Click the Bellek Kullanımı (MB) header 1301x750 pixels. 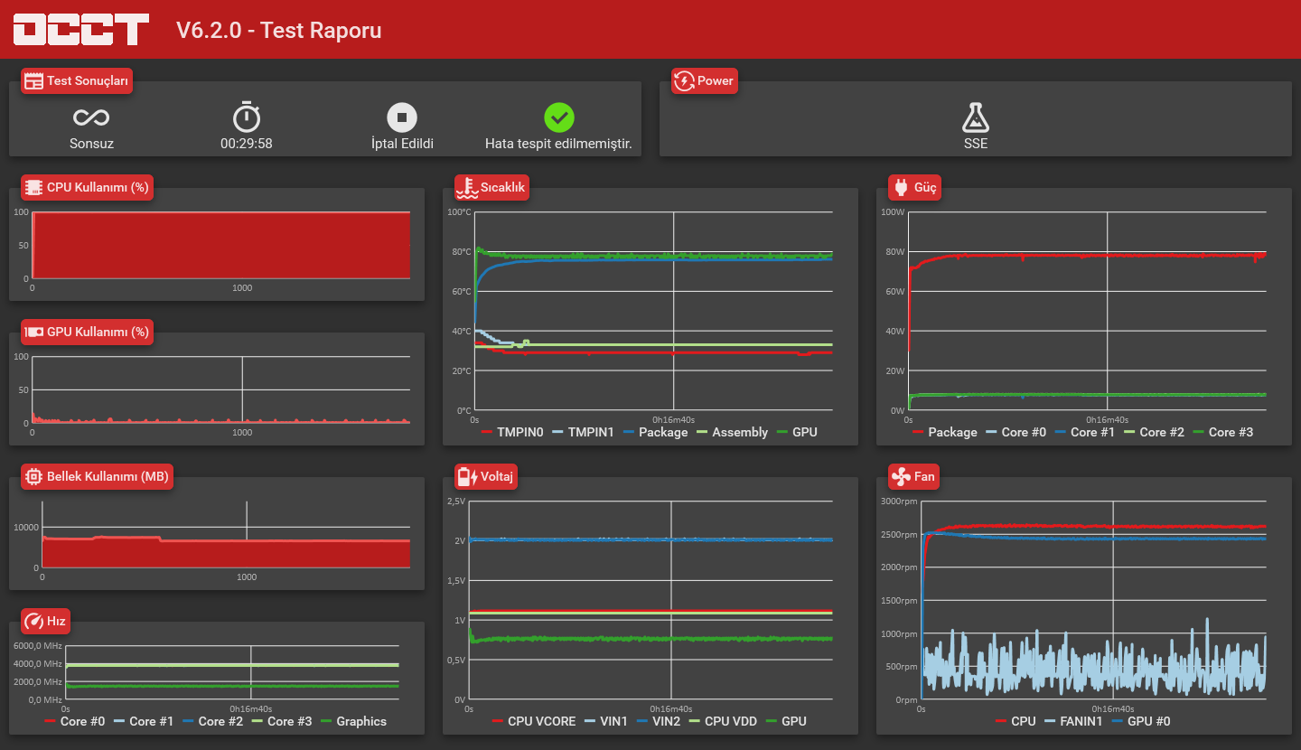pyautogui.click(x=97, y=476)
